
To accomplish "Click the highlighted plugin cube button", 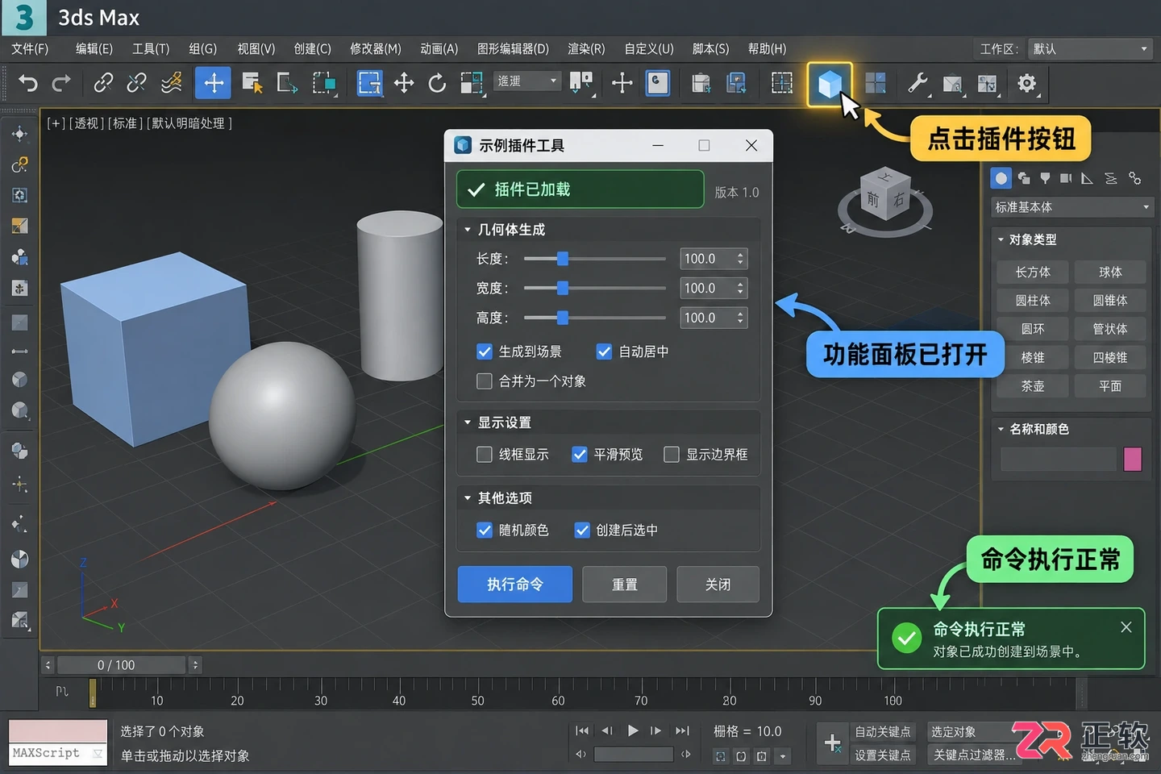I will tap(830, 84).
